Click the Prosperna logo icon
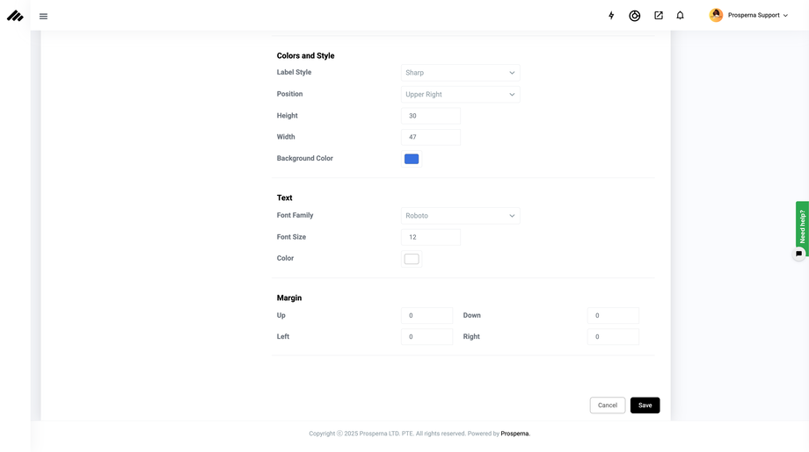Screen dimensions: 809x452 coord(15,16)
